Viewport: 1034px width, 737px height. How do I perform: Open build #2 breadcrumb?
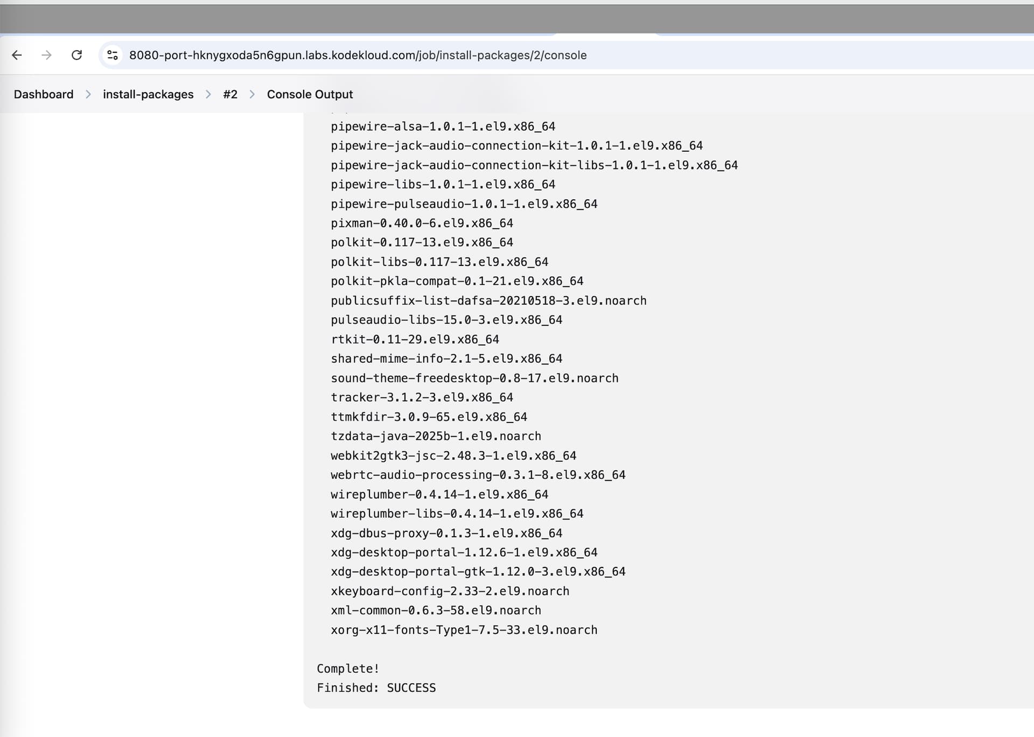coord(230,94)
